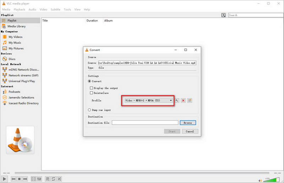
Task: Click the Play button
Action: click(x=4, y=179)
